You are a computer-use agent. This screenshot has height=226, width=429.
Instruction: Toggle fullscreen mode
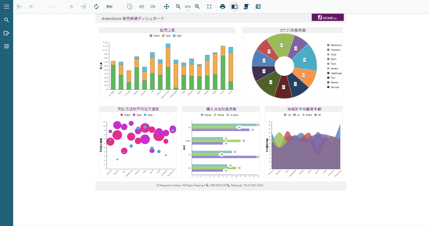(x=209, y=7)
